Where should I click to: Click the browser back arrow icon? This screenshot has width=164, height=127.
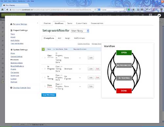pos(7,10)
